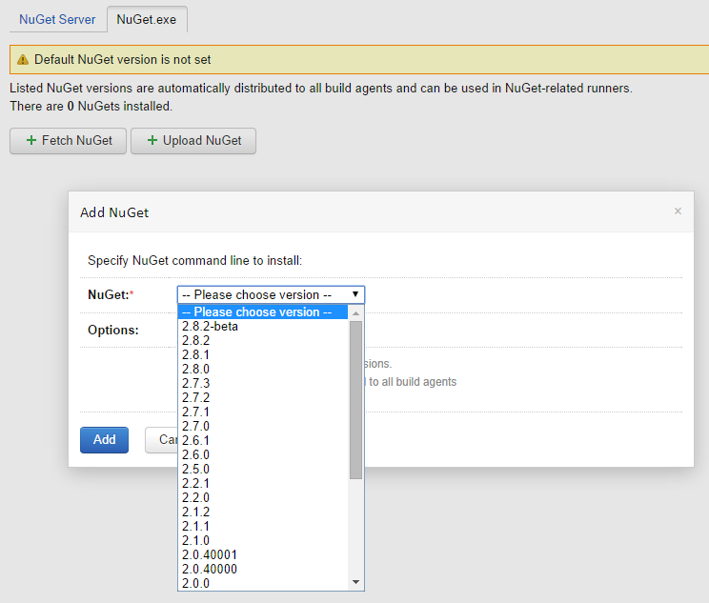Choose version 2.8.2 from list
This screenshot has height=603, width=709.
(263, 340)
